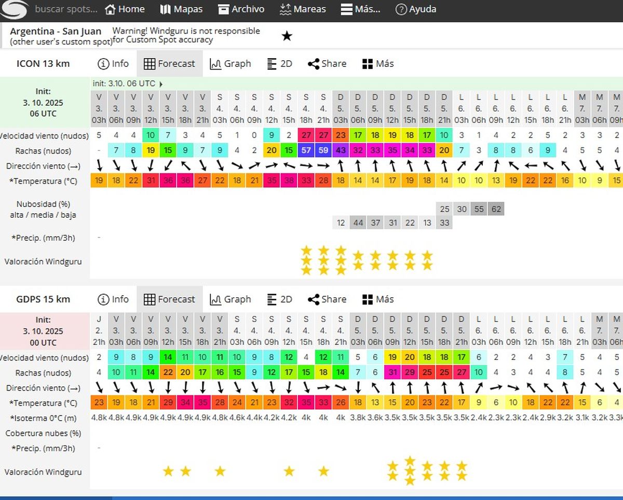Share the GDPS 15 km forecast
The height and width of the screenshot is (500, 623).
point(327,299)
